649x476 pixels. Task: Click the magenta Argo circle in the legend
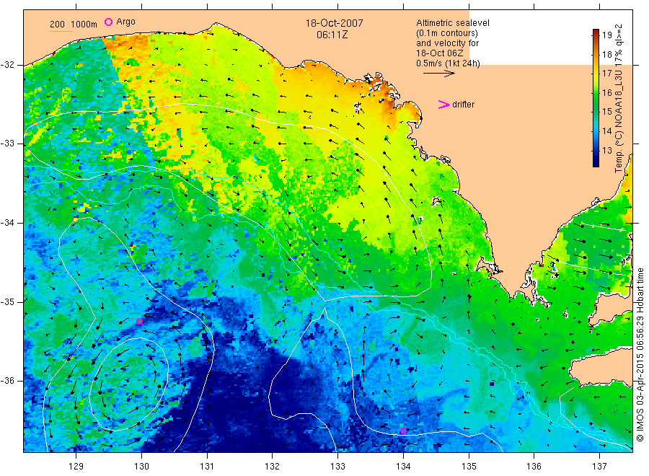[x=108, y=22]
